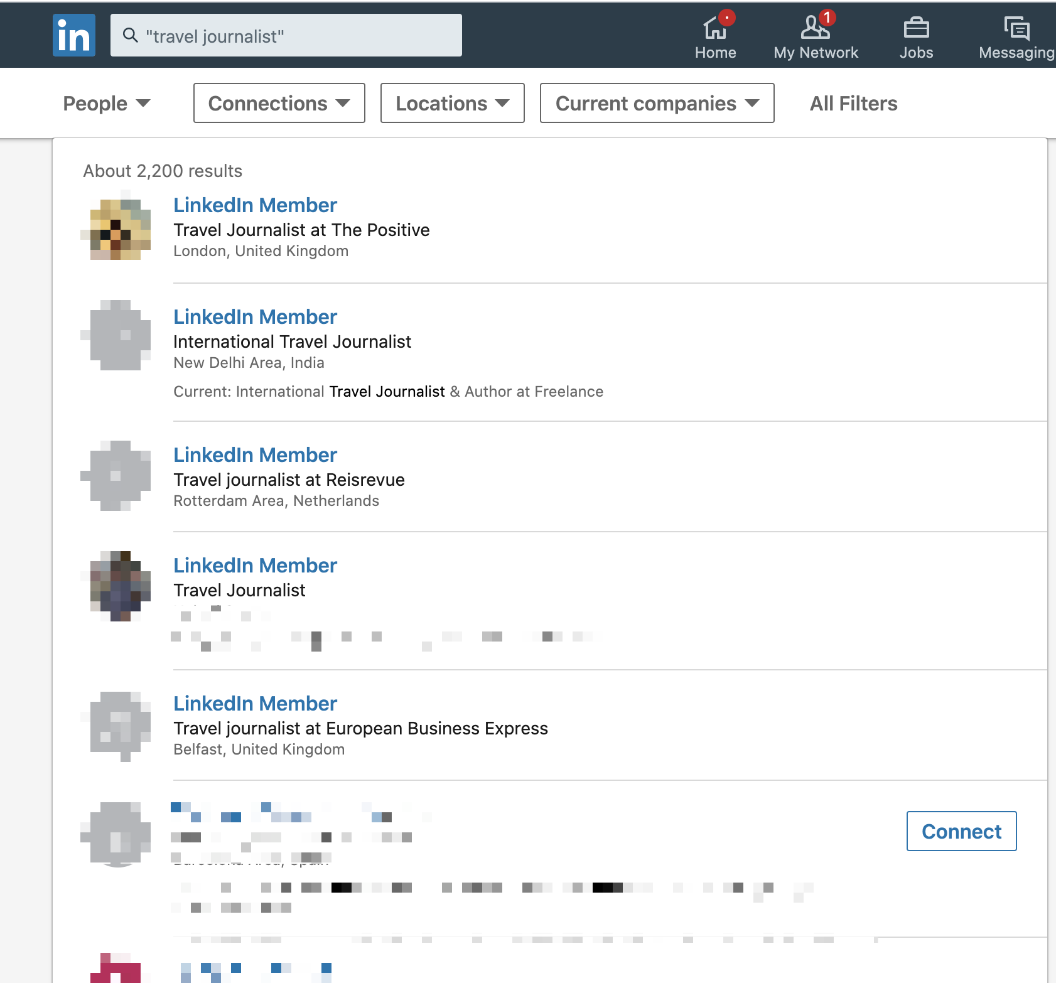Click avatar of Rotterdam Area member
This screenshot has height=983, width=1056.
(116, 476)
